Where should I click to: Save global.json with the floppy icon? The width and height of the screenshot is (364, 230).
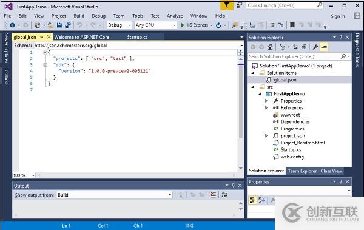59,25
